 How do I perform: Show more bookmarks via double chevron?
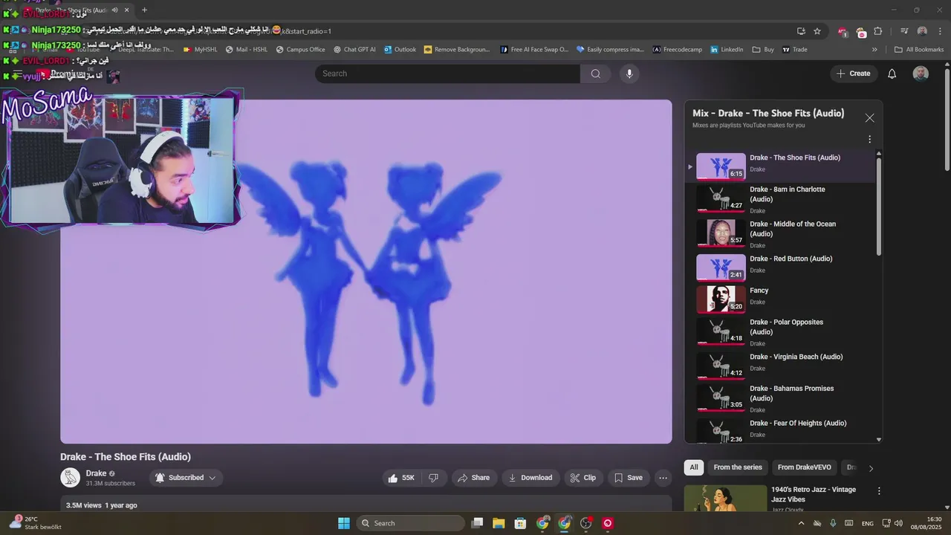pyautogui.click(x=874, y=50)
